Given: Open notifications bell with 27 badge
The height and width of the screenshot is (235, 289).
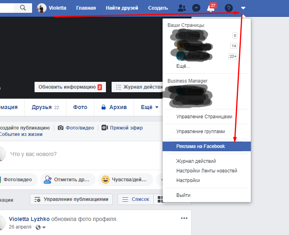Looking at the screenshot, I should click(211, 8).
